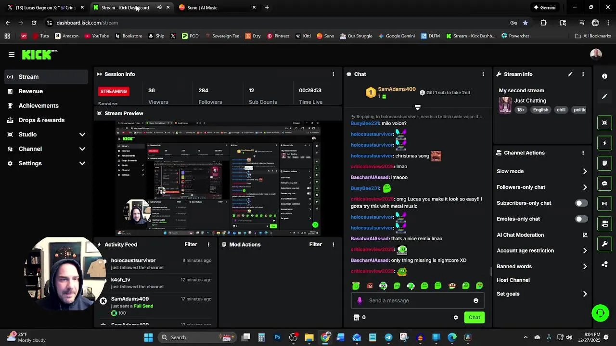
Task: Open the green headset support button
Action: (x=600, y=313)
